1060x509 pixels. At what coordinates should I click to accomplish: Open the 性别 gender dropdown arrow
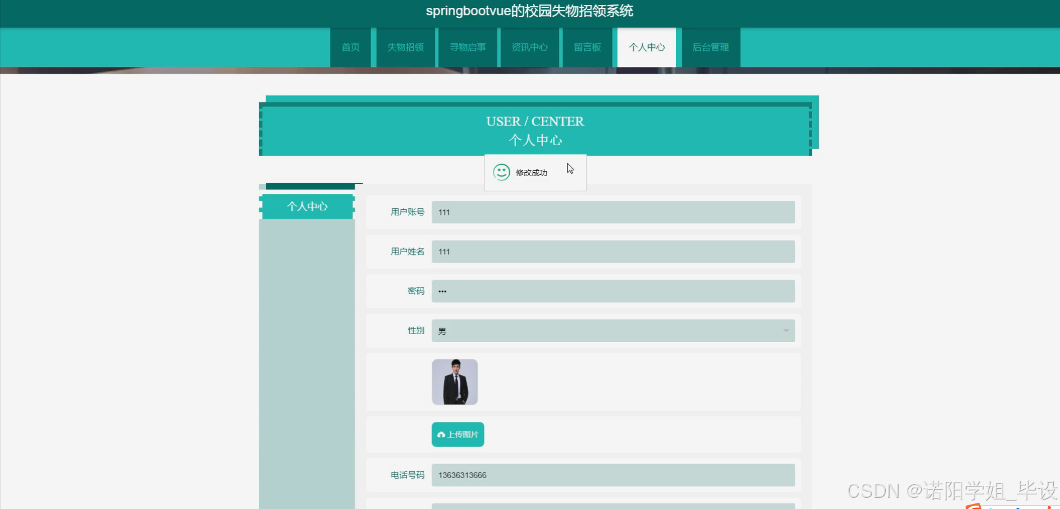[786, 331]
